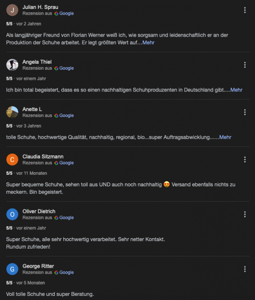Click Julian H. Sprau's avatar icon
The width and height of the screenshot is (255, 300).
tap(12, 10)
